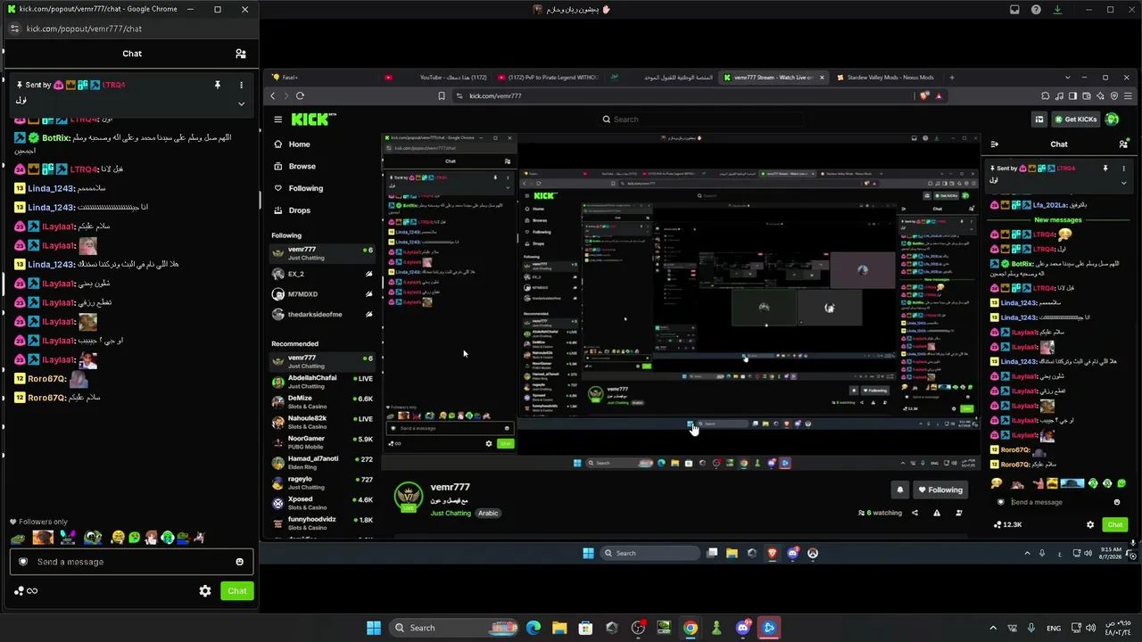Image resolution: width=1142 pixels, height=642 pixels.
Task: Click the Get KICKs button
Action: [1075, 119]
